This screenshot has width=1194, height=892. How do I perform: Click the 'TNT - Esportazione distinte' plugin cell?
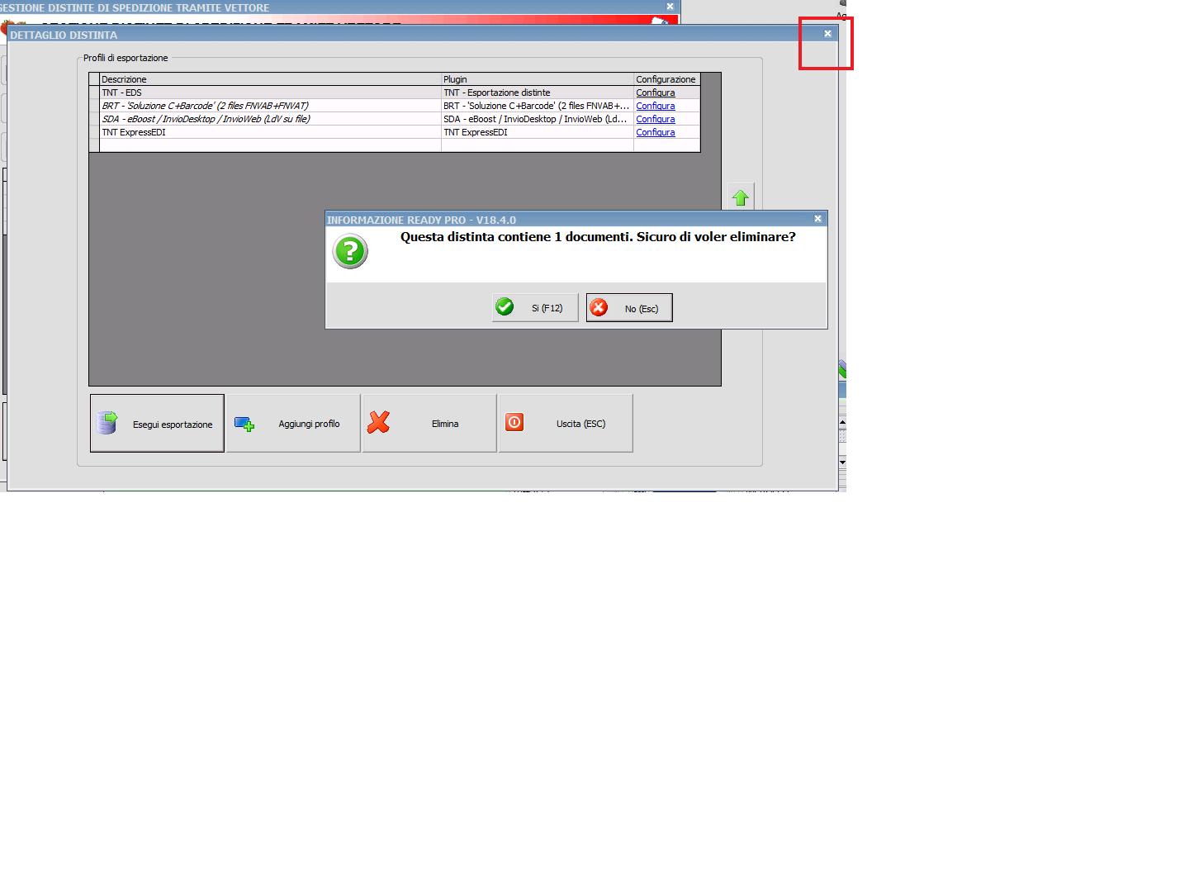538,93
